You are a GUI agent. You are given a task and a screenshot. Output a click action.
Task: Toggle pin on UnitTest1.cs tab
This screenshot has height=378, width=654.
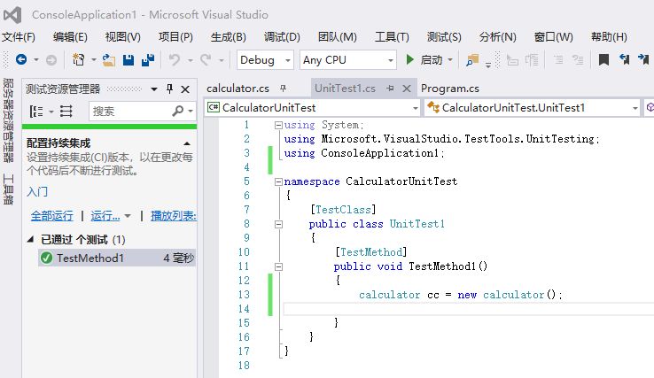click(x=390, y=89)
